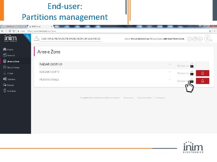217x162 pixels.
Task: Click the Sistema gears icon
Action: [5, 79]
